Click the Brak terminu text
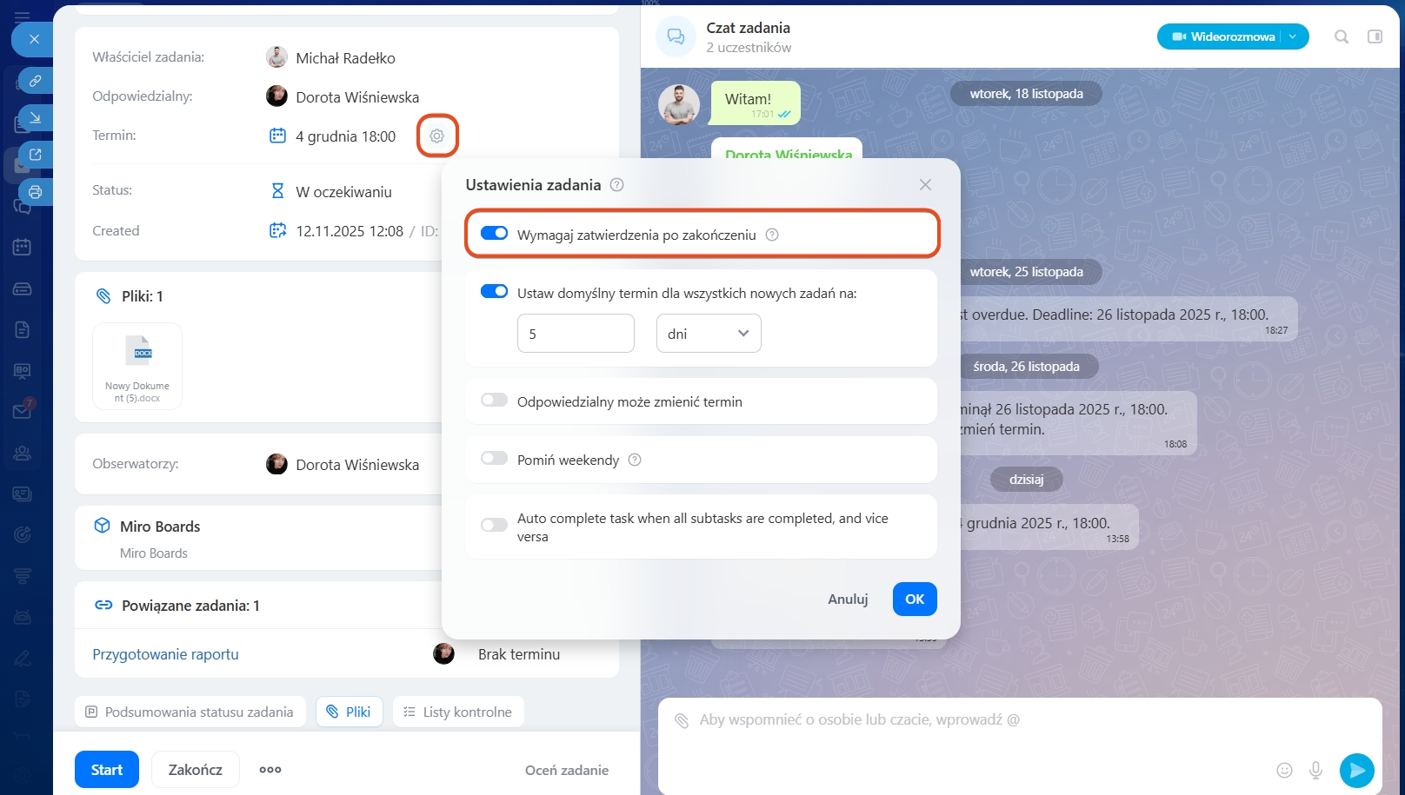The width and height of the screenshot is (1405, 795). pos(519,654)
